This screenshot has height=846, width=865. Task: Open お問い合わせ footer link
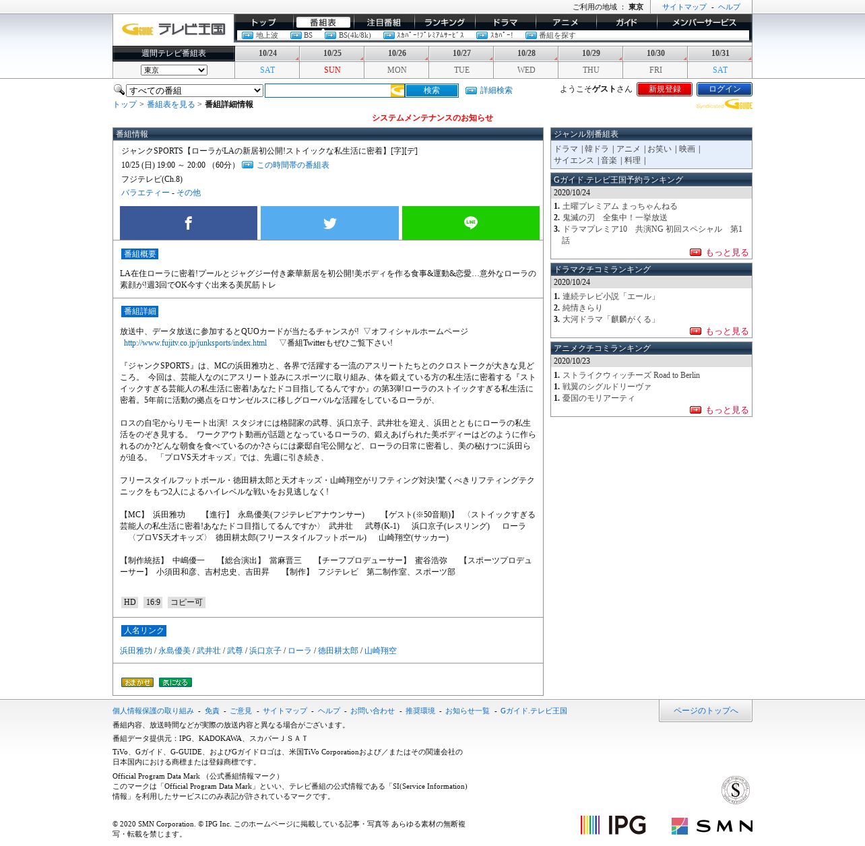click(x=373, y=711)
